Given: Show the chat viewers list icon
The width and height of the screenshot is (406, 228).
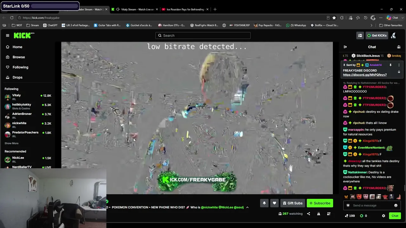Looking at the screenshot, I should [399, 47].
